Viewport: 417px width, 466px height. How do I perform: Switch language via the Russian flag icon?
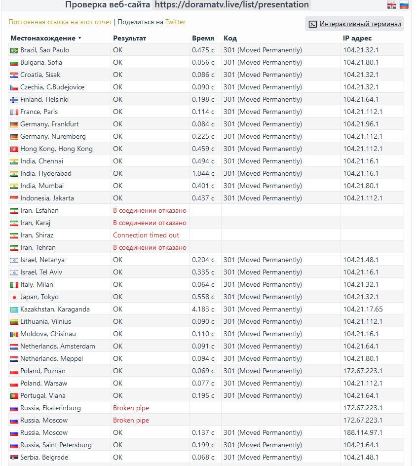pos(404,5)
